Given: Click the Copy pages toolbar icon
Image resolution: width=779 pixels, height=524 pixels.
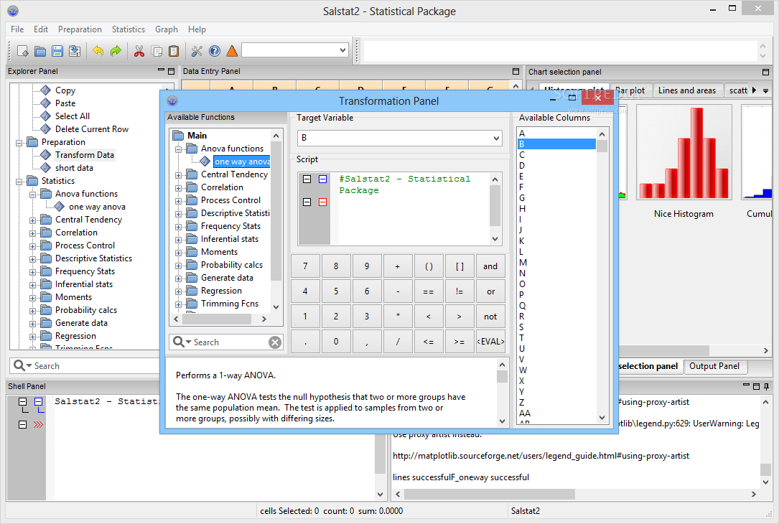Looking at the screenshot, I should pyautogui.click(x=157, y=51).
